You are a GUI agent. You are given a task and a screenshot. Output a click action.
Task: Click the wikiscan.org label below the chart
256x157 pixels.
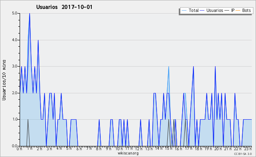pyautogui.click(x=128, y=153)
